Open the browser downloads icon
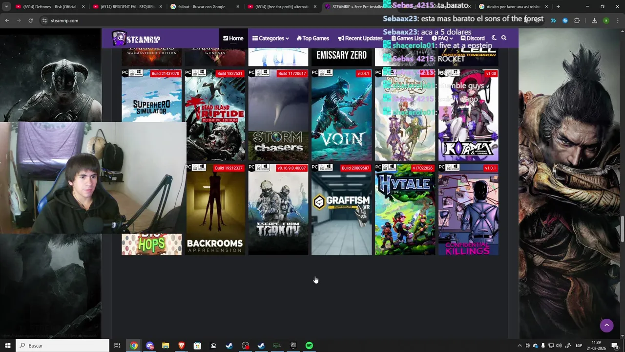The width and height of the screenshot is (625, 352). point(594,21)
